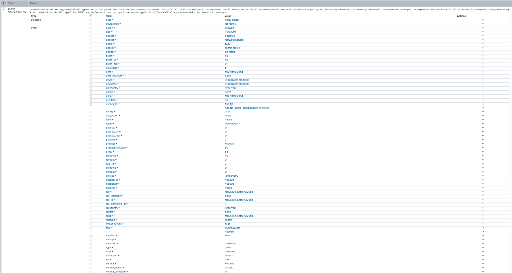512x273 pixels.
Task: Open the Actions chevron for the appid row
Action: (483, 44)
